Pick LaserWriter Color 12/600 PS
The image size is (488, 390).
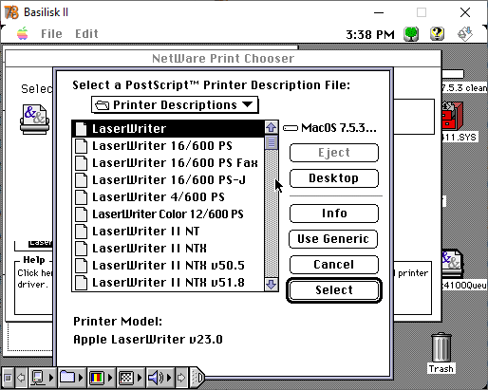point(168,214)
